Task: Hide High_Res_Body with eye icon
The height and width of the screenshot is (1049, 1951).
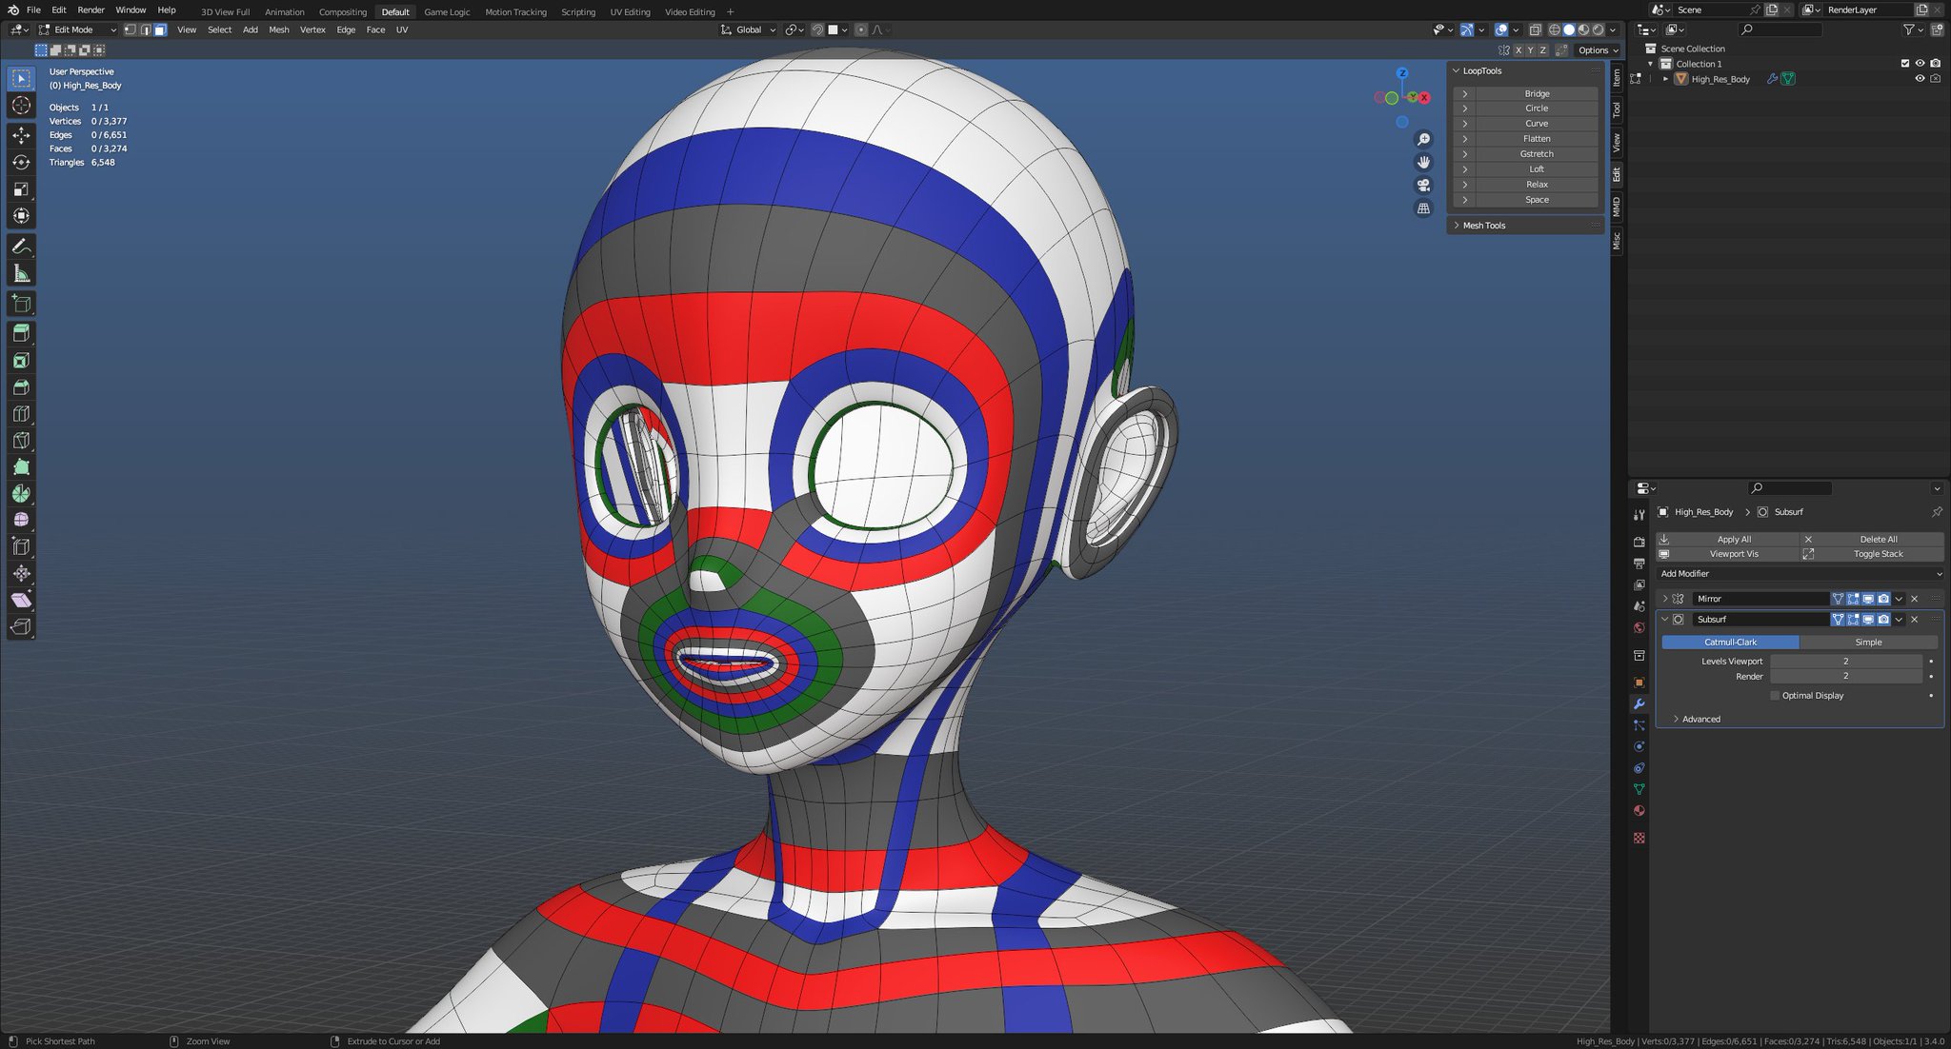Action: click(x=1920, y=79)
